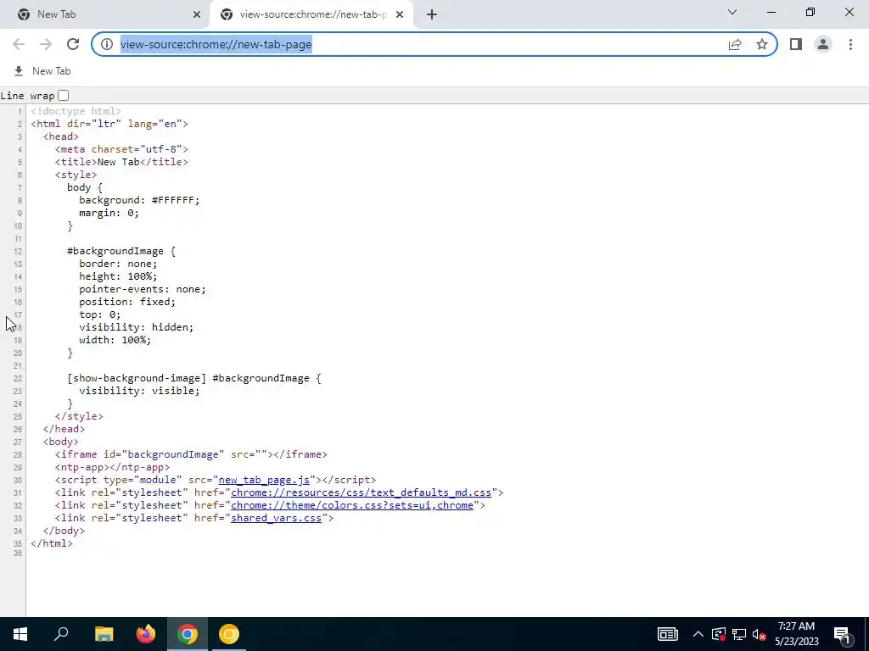869x651 pixels.
Task: Click the 'position: fixed;' line
Action: click(x=127, y=303)
